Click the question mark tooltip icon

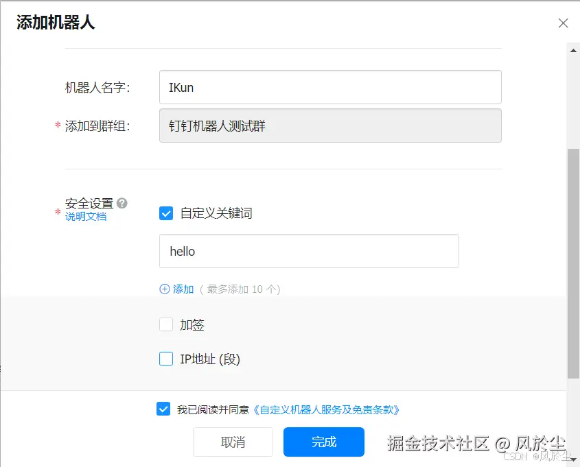click(121, 202)
